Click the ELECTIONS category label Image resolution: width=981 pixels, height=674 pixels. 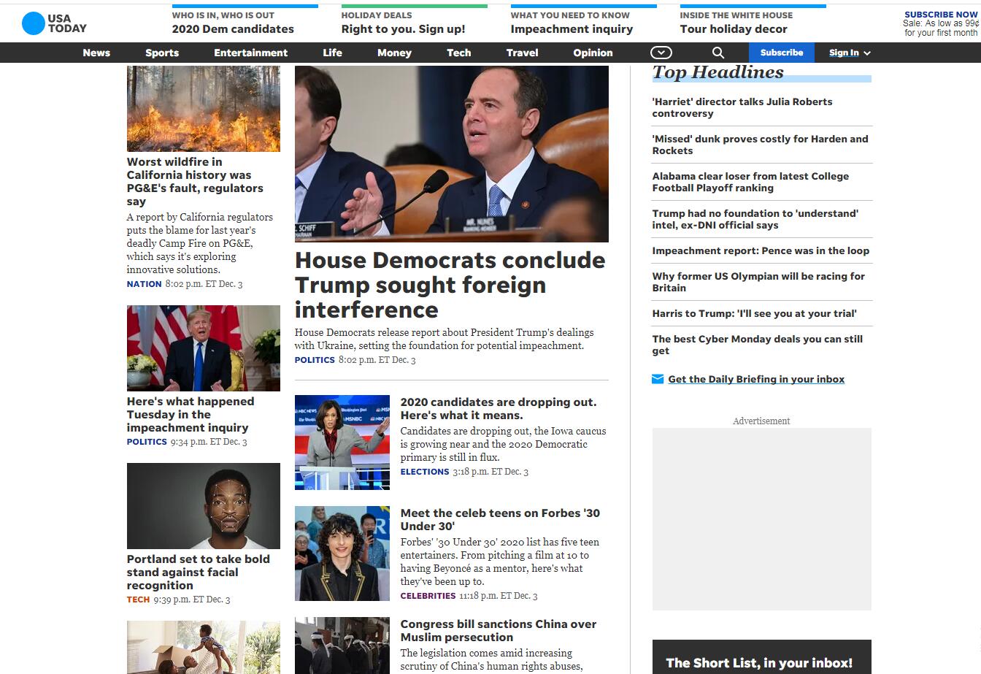coord(424,472)
